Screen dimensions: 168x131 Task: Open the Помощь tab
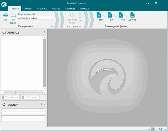85,9
